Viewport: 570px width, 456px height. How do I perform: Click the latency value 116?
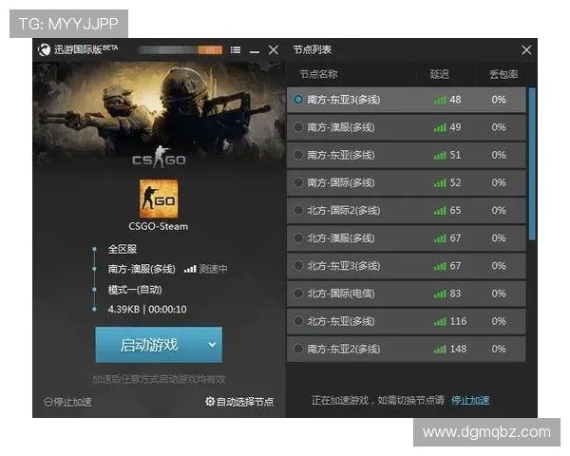pyautogui.click(x=458, y=321)
